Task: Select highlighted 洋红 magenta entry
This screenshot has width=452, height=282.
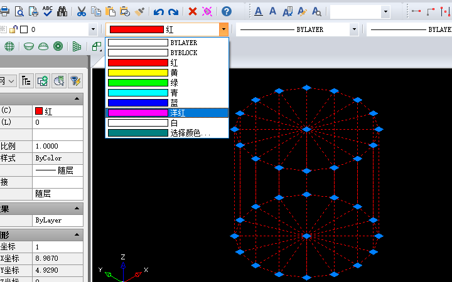Action: pyautogui.click(x=167, y=113)
